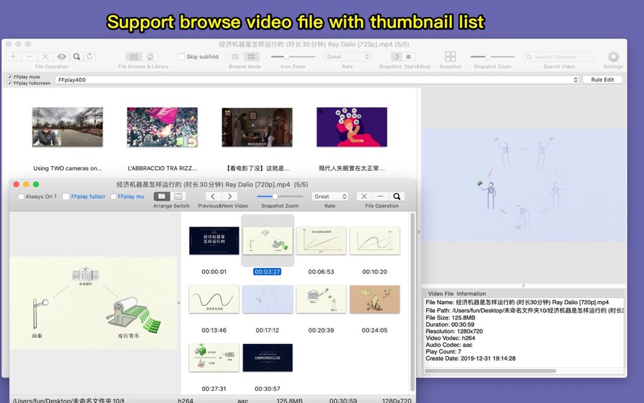Click the remove file minus icon in main toolbar
Screen dimensions: 644x403
pos(29,56)
